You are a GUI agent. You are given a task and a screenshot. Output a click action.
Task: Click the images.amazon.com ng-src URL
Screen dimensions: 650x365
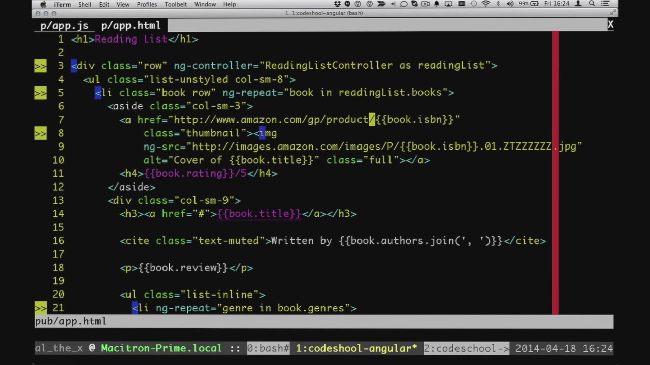point(384,147)
